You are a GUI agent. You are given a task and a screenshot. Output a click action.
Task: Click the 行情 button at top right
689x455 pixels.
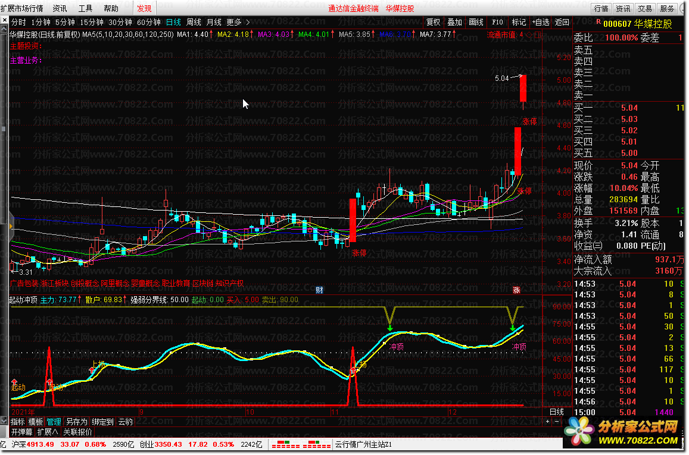601,8
